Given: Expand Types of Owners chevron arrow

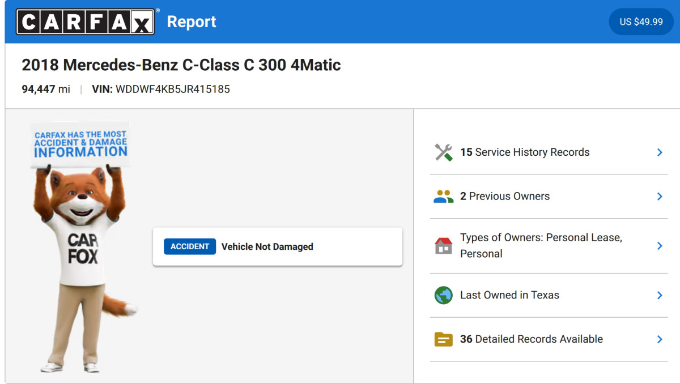Looking at the screenshot, I should [660, 246].
